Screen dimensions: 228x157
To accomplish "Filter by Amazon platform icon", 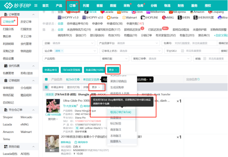I will pyautogui.click(x=191, y=12).
